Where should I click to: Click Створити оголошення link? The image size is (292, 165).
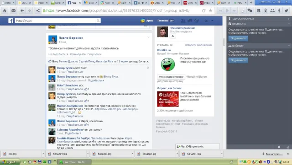[x=198, y=45]
